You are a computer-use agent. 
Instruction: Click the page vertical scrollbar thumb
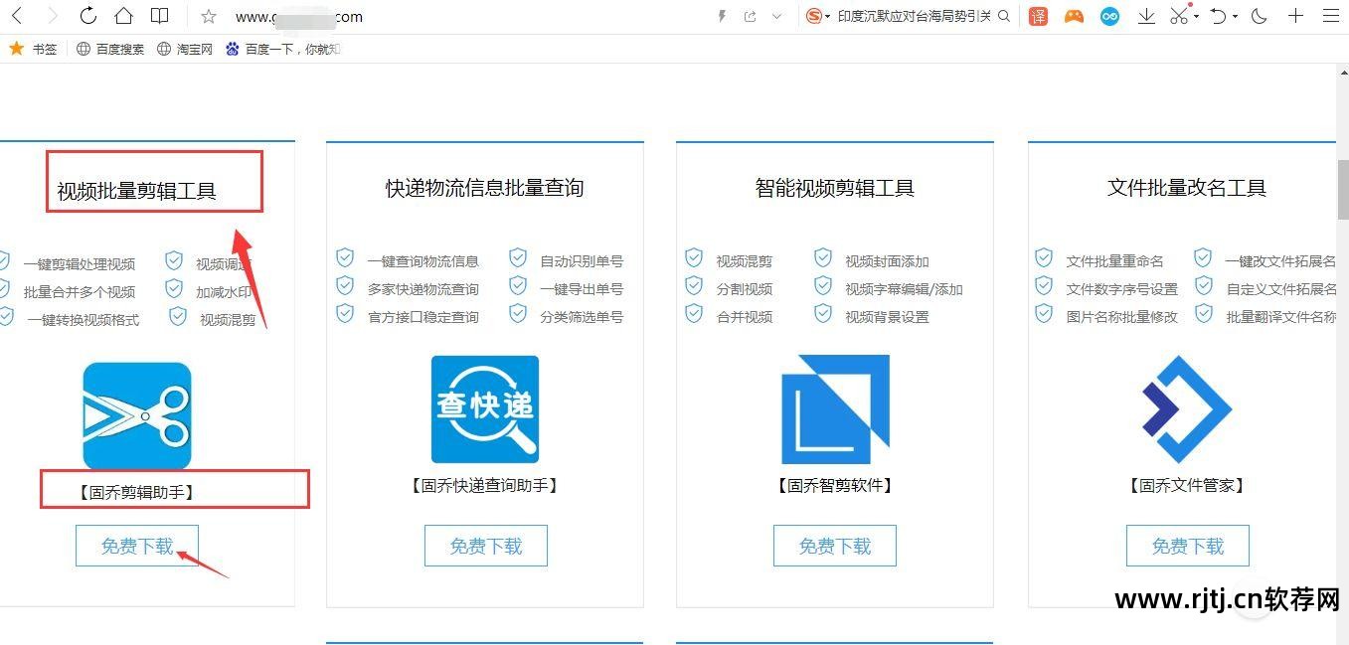click(x=1342, y=189)
